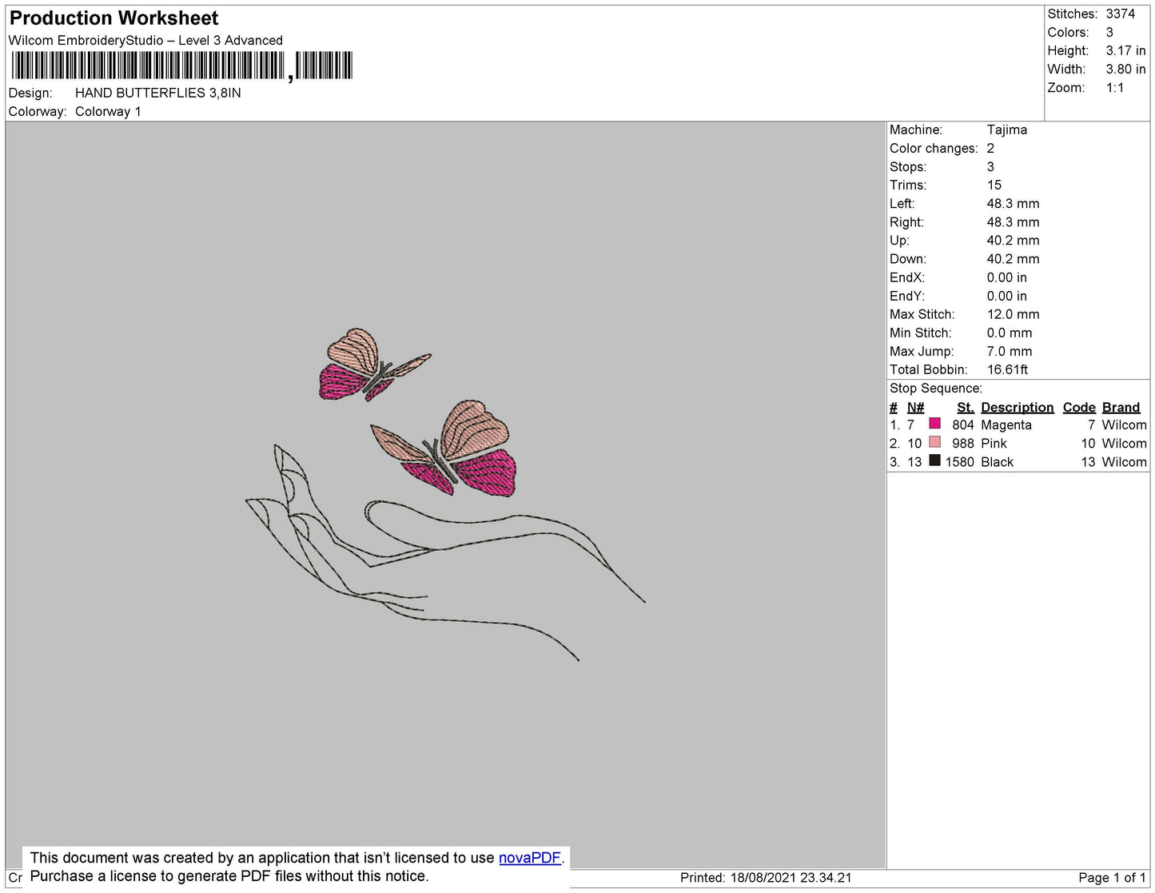Click the 'Brand' column header
Image resolution: width=1155 pixels, height=893 pixels.
click(1121, 407)
